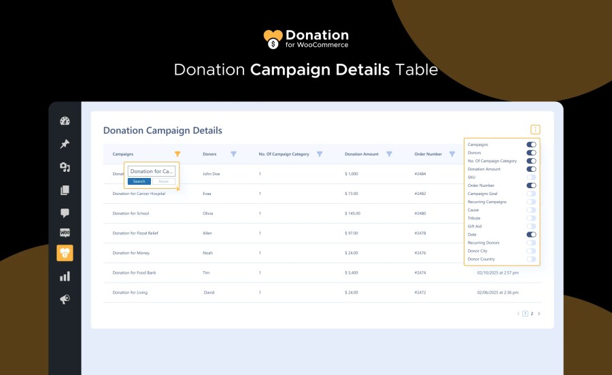The width and height of the screenshot is (612, 375).
Task: Click the Reset button in filter popup
Action: [x=163, y=181]
